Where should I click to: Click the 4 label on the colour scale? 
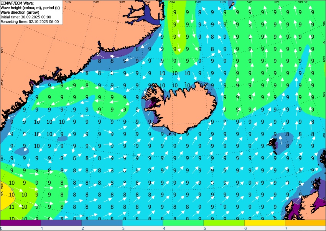click(x=164, y=228)
